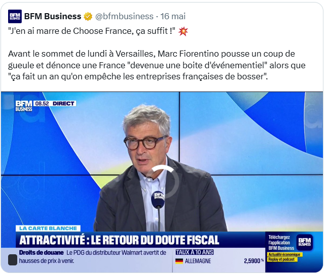Click the 08.52 DIRECT live indicator
This screenshot has height=275, width=328.
[x=55, y=104]
